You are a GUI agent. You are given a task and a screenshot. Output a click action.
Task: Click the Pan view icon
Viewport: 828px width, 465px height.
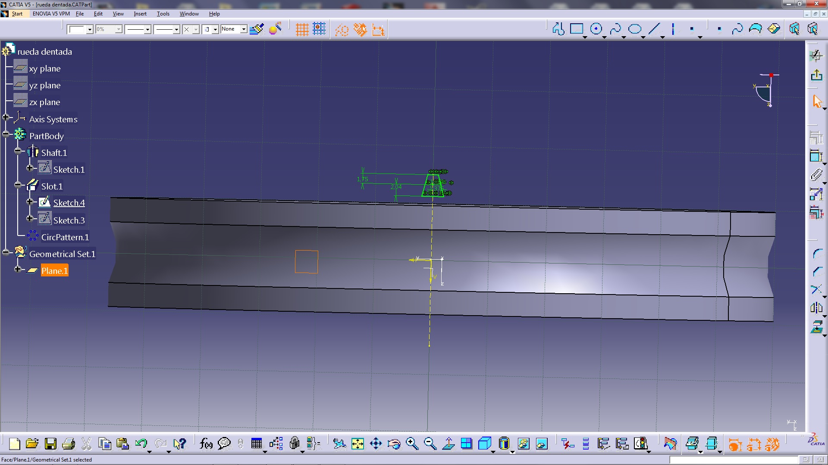tap(376, 443)
